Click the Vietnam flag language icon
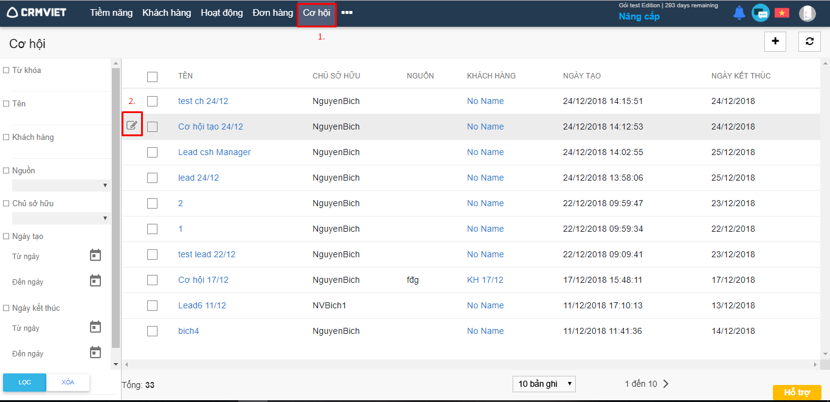Image resolution: width=830 pixels, height=402 pixels. point(781,13)
